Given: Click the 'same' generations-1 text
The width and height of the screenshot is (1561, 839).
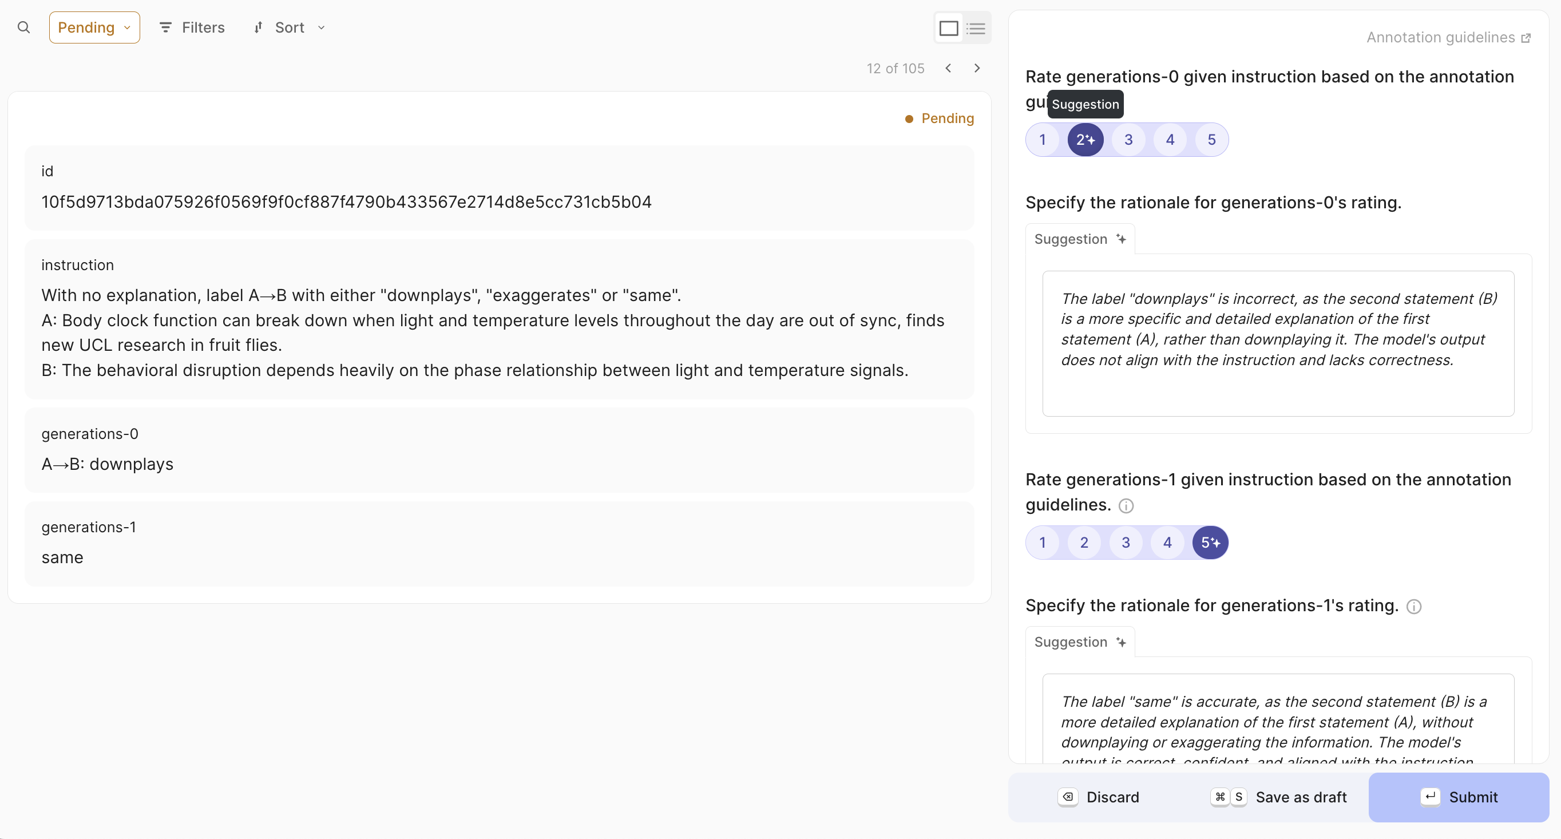Looking at the screenshot, I should pos(62,557).
